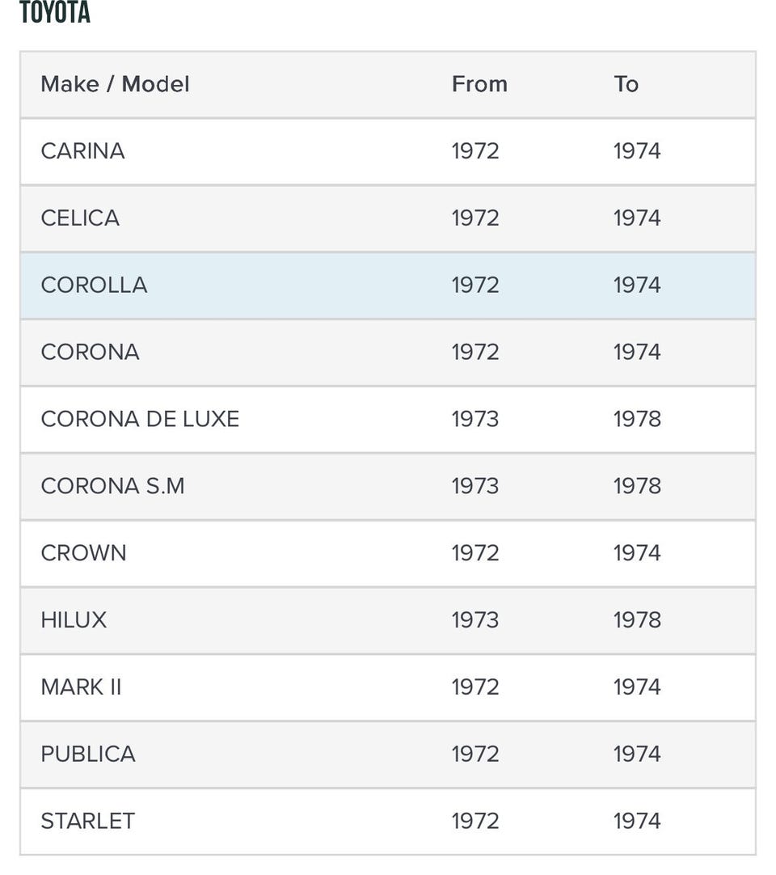Click the CELICA model name

coord(80,218)
